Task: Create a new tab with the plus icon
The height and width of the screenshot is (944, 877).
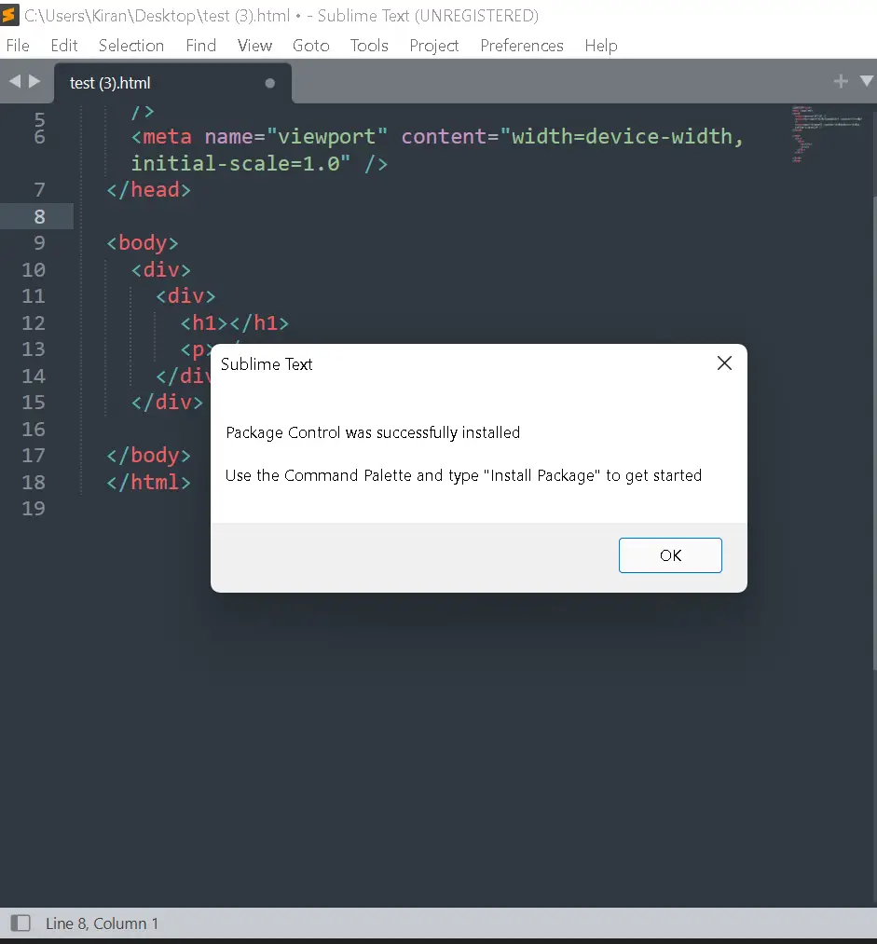Action: coord(840,81)
